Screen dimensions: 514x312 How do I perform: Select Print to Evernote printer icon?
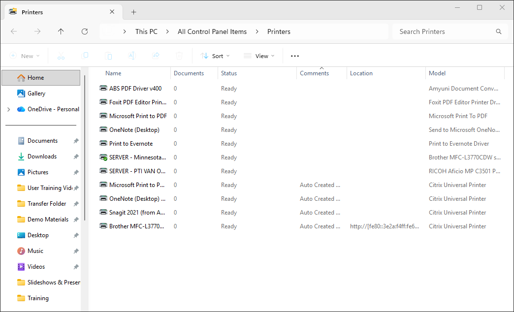coord(103,143)
